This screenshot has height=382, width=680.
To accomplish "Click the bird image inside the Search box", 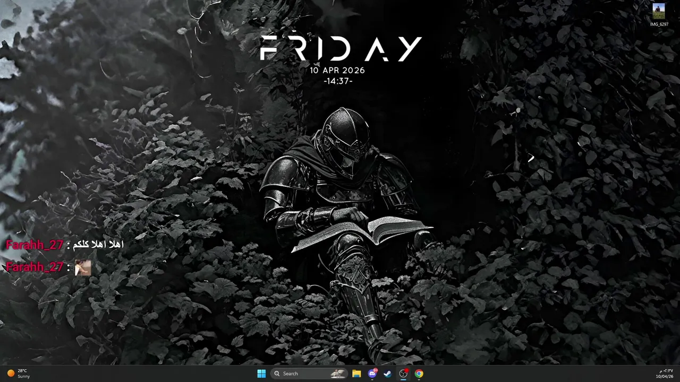I will coord(338,374).
